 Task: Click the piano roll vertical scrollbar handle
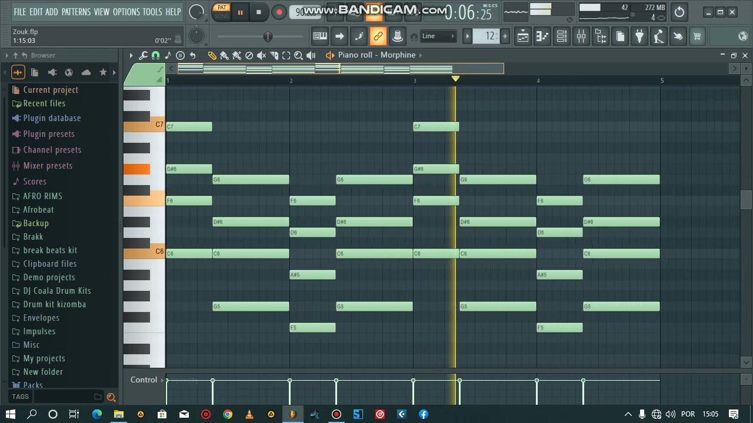[746, 200]
